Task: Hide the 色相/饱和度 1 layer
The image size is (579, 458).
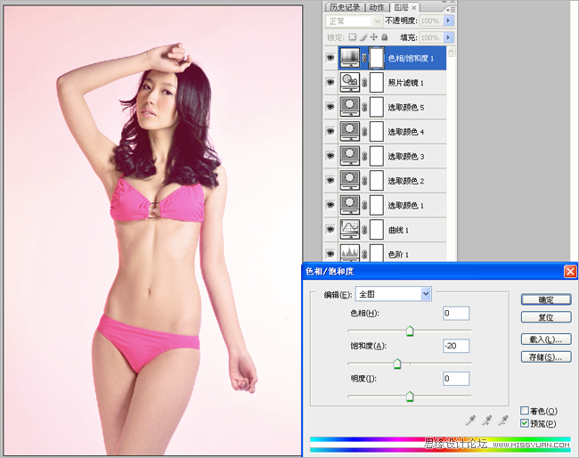Action: 330,58
